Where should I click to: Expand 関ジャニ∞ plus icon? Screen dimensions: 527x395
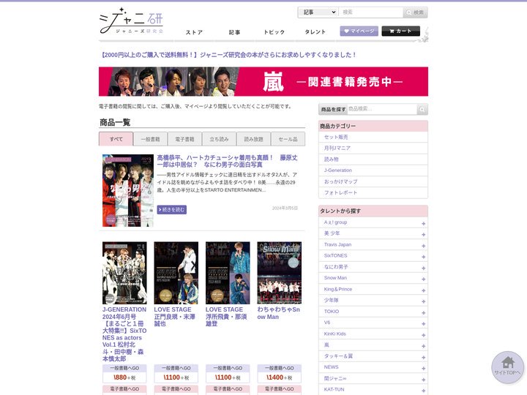coord(424,380)
